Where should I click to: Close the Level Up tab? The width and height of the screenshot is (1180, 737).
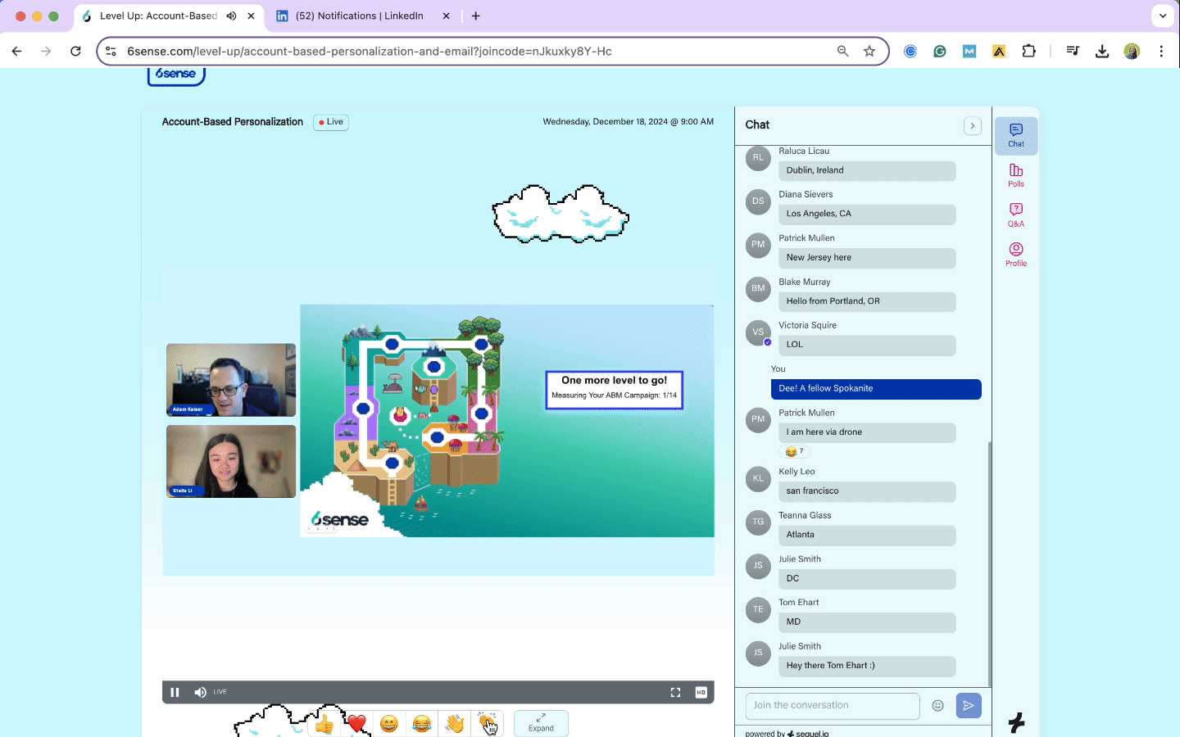[x=251, y=16]
